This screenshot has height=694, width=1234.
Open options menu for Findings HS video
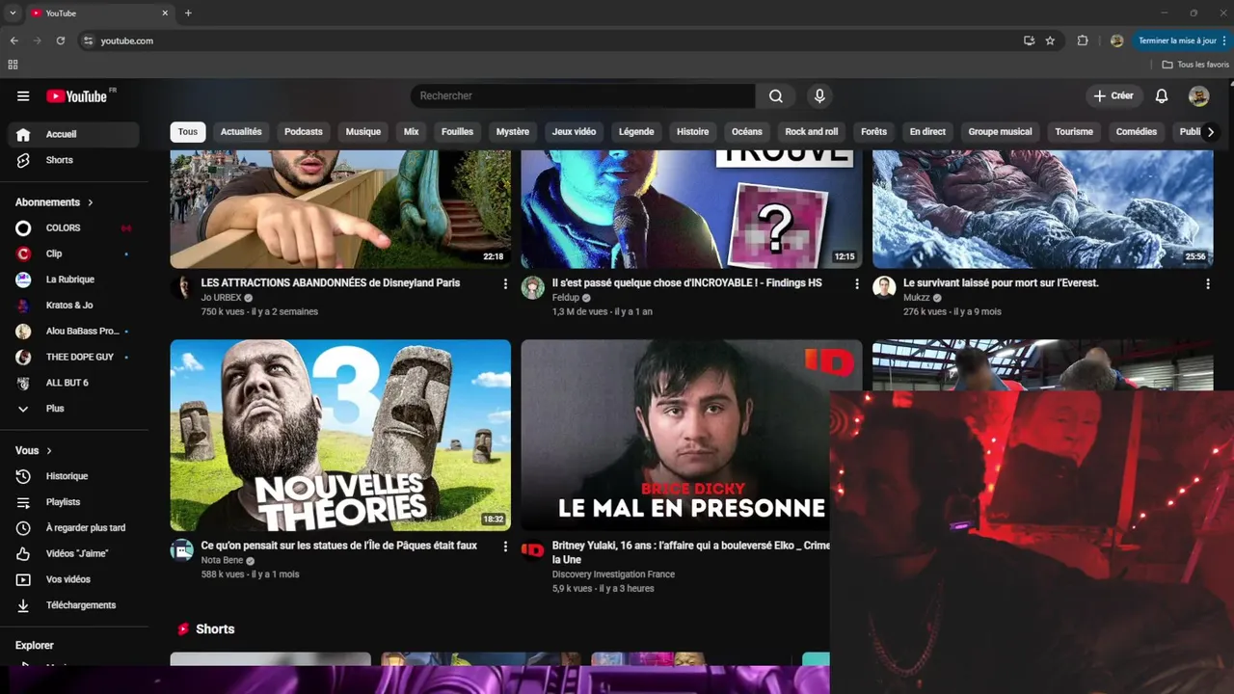tap(856, 284)
